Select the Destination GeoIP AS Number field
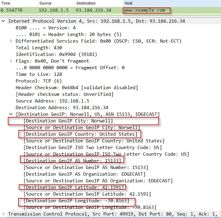Screen dimensions: 221x218 [x=72, y=161]
